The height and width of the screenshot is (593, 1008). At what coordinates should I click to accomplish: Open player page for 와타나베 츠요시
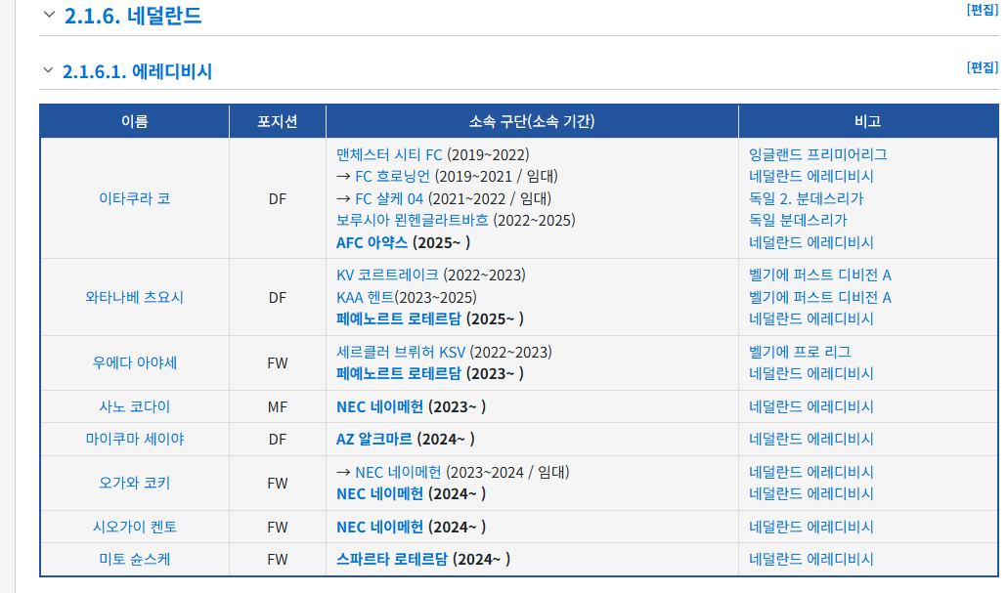click(x=134, y=297)
